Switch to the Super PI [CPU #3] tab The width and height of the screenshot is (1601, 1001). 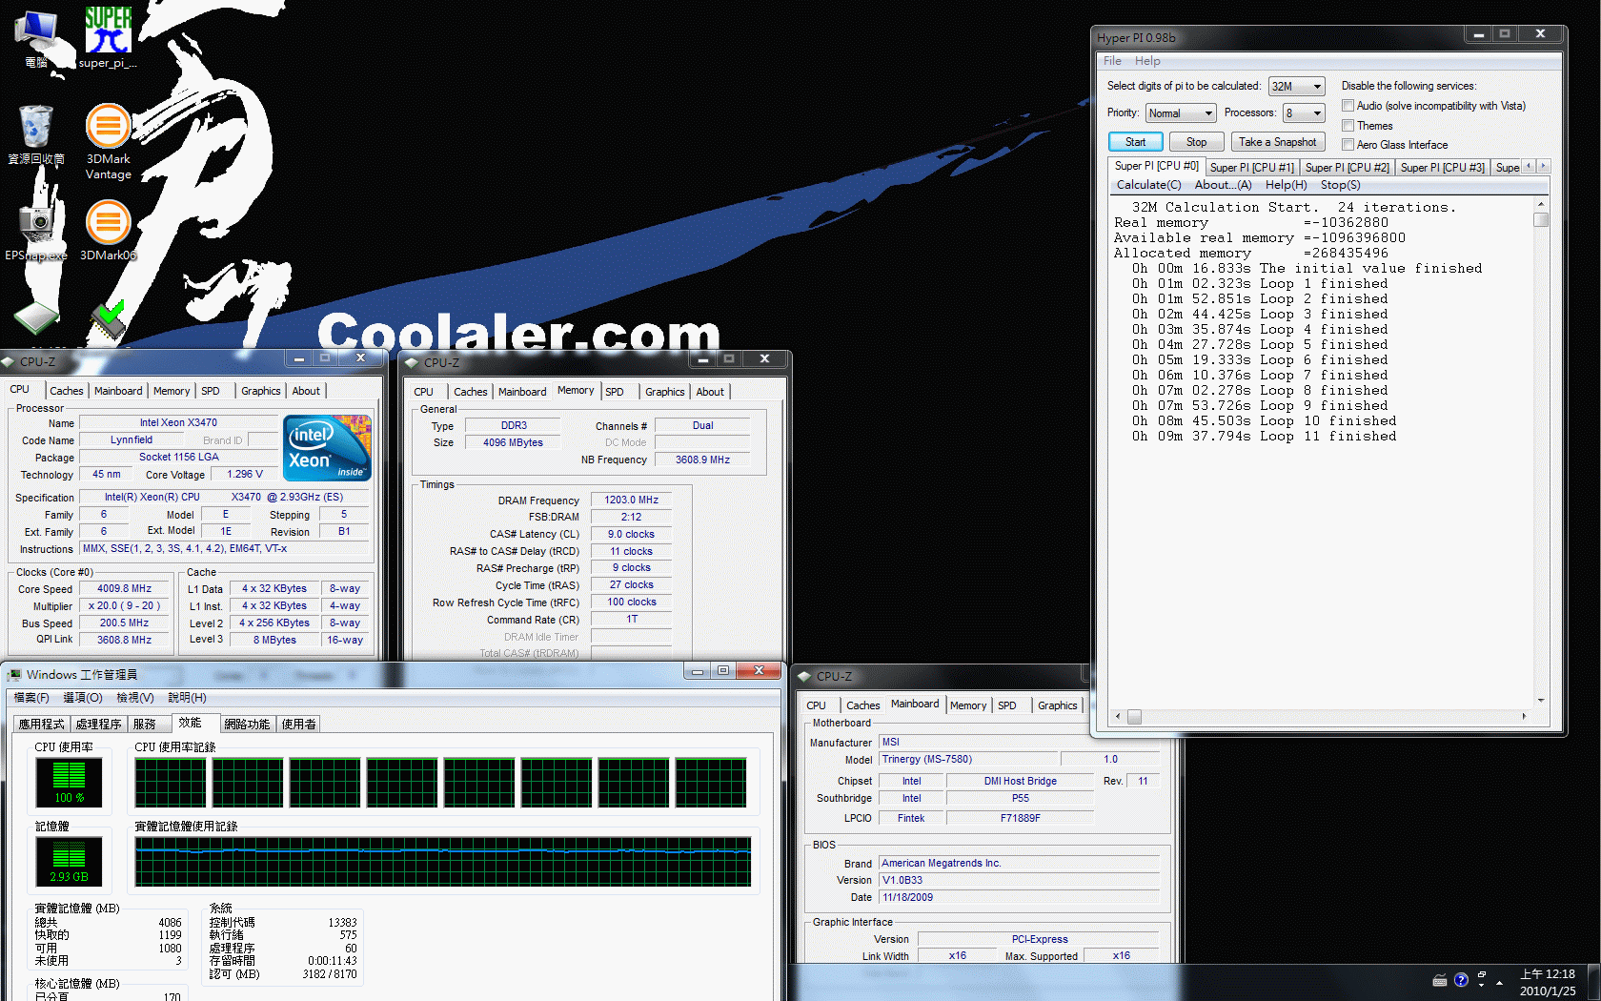point(1442,168)
